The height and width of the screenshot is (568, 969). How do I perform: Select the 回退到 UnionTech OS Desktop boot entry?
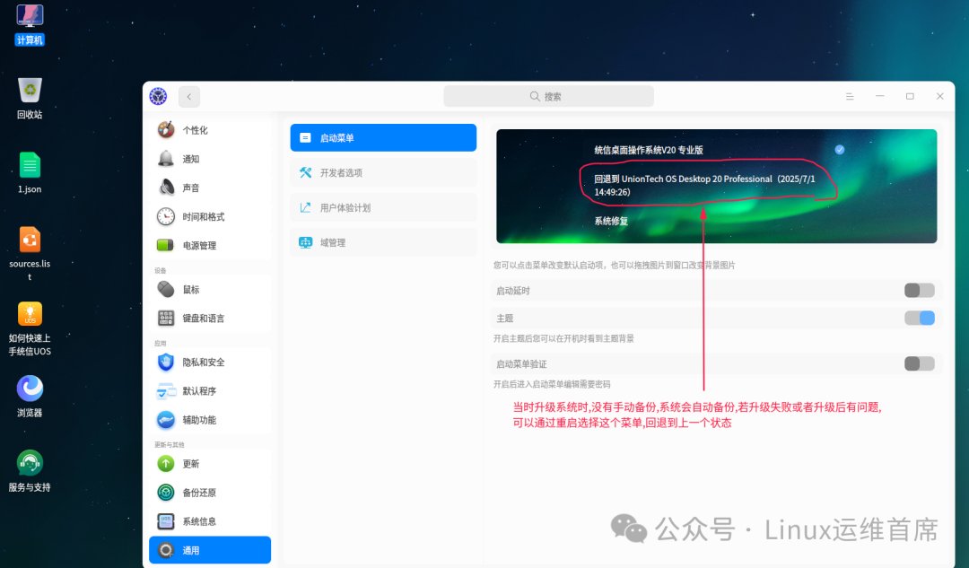click(x=704, y=186)
